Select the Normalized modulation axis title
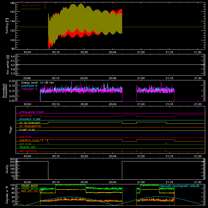The width and height of the screenshot is (208, 208). pyautogui.click(x=5, y=91)
